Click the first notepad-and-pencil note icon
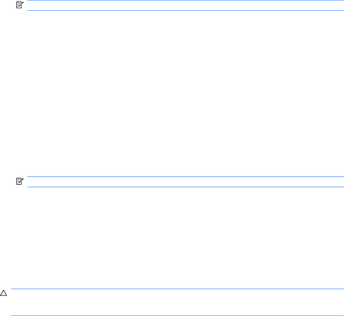Viewport: 344px width, 316px height. (x=20, y=4)
